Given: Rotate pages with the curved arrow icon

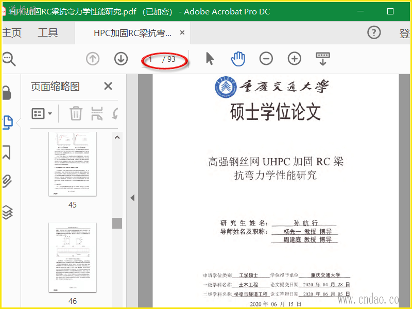Looking at the screenshot, I should coord(115,113).
